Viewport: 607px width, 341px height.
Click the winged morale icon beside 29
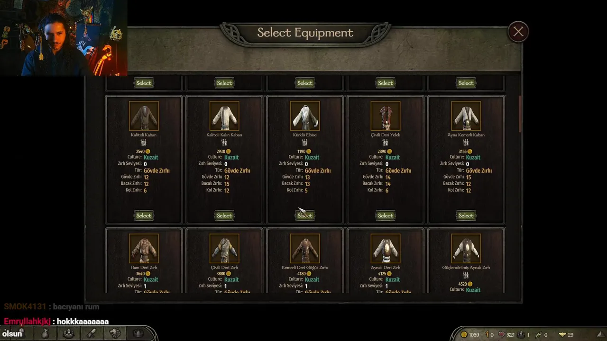(562, 335)
